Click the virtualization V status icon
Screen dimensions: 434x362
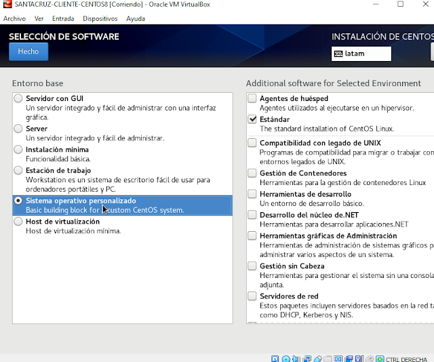359,359
